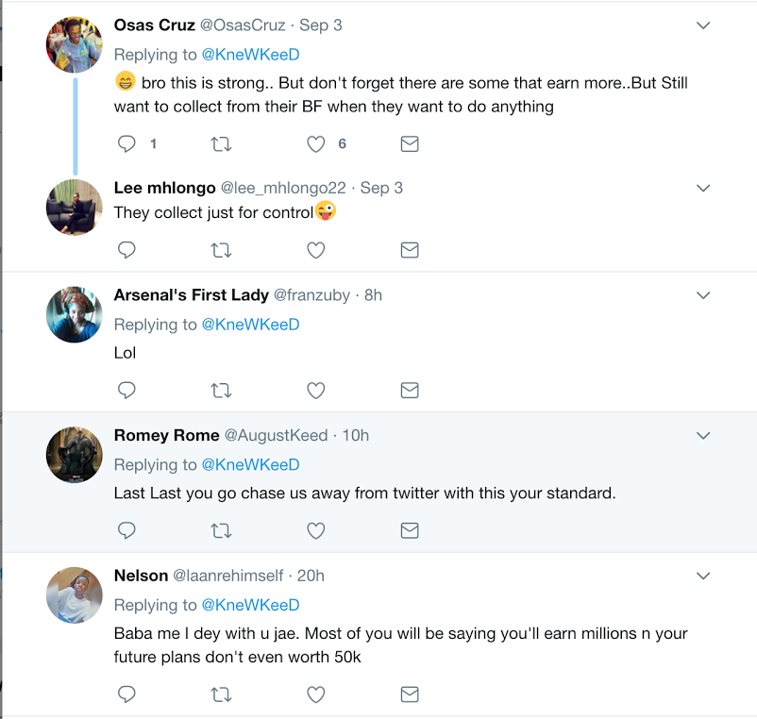Reply to Arsenal's First Lady's tweet
The image size is (757, 719).
pos(126,391)
